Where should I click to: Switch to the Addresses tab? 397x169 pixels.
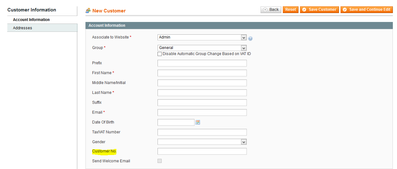pyautogui.click(x=42, y=28)
